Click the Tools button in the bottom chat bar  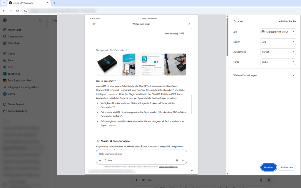click(x=147, y=180)
